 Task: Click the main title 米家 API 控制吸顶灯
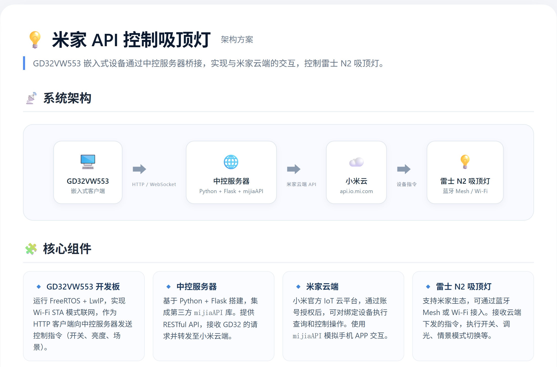click(x=131, y=40)
